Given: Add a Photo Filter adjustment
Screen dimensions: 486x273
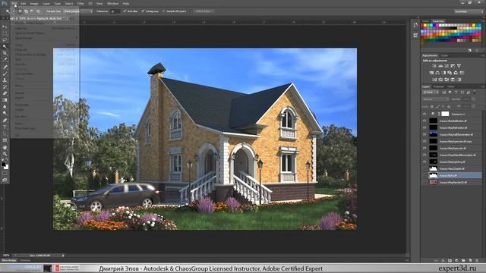Looking at the screenshot, I should 450,73.
